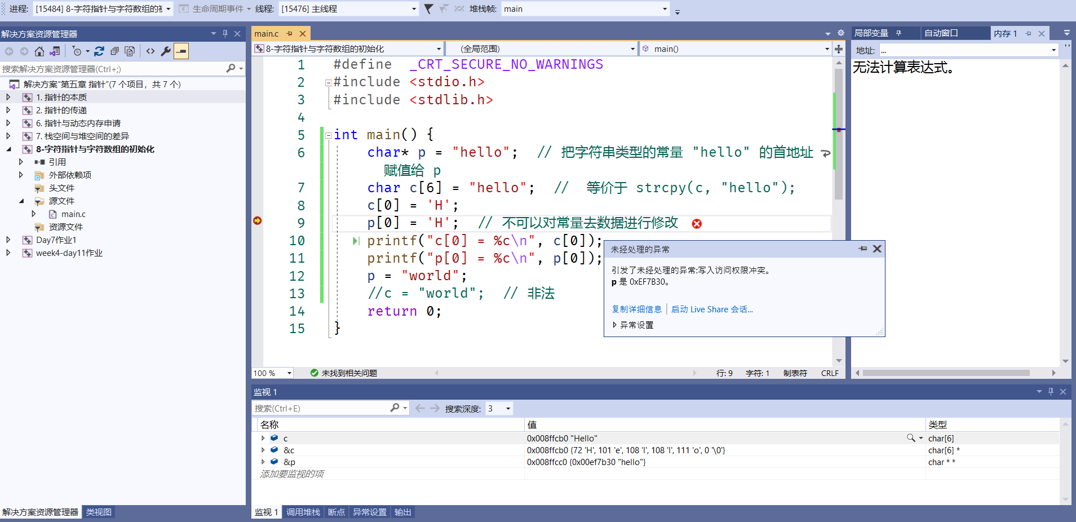Click the forward arrow in Watch 1 toolbar
The width and height of the screenshot is (1076, 522).
tap(435, 408)
